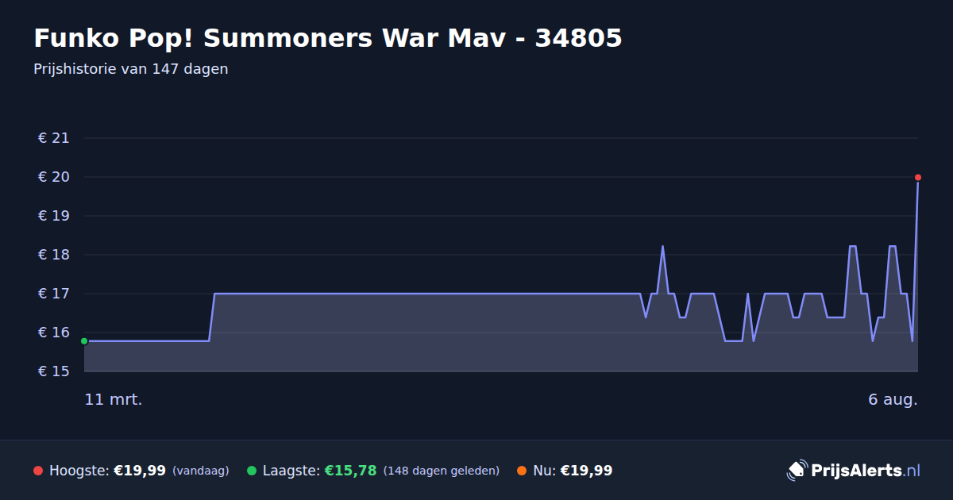Select the Nu €19,99 current price
953x500 pixels.
click(x=586, y=471)
